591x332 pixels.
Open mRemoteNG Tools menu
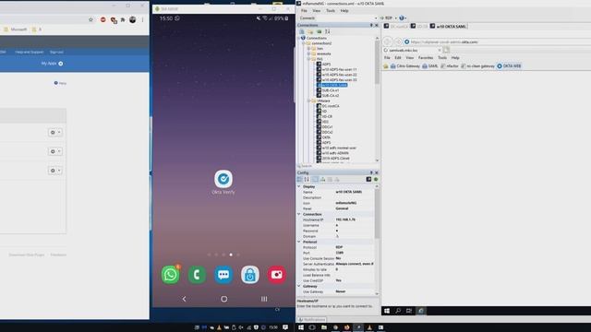331,11
